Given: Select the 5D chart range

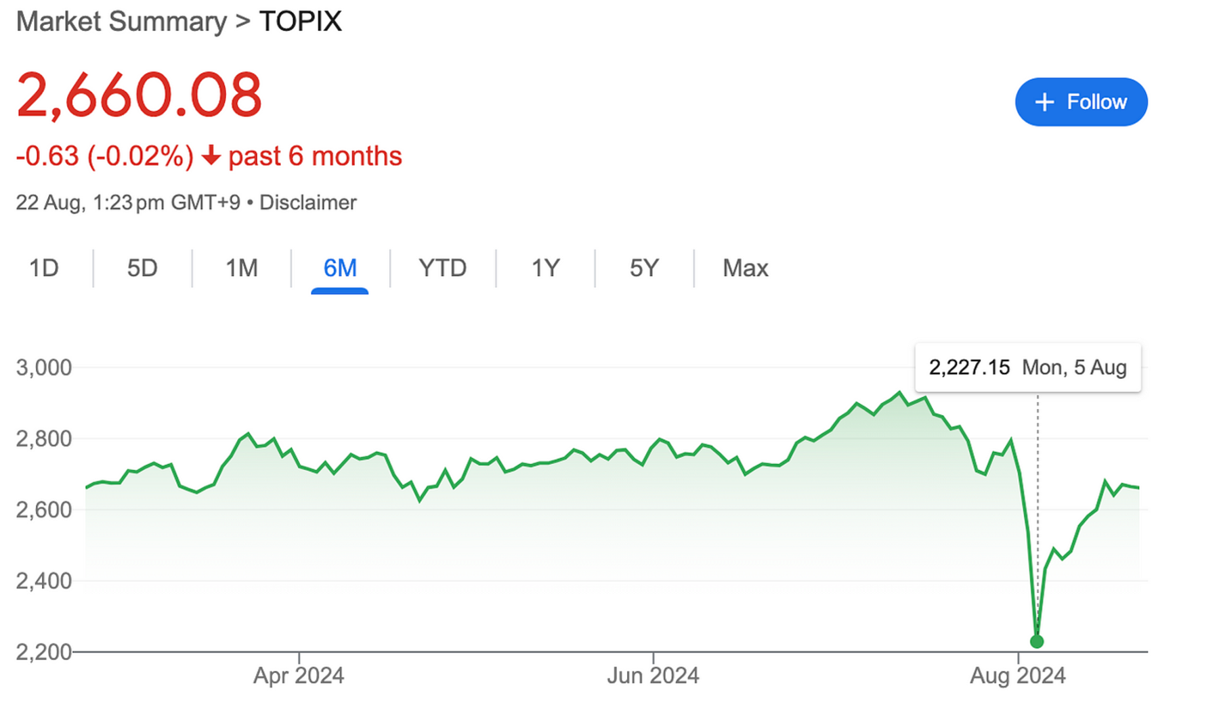Looking at the screenshot, I should pos(142,268).
